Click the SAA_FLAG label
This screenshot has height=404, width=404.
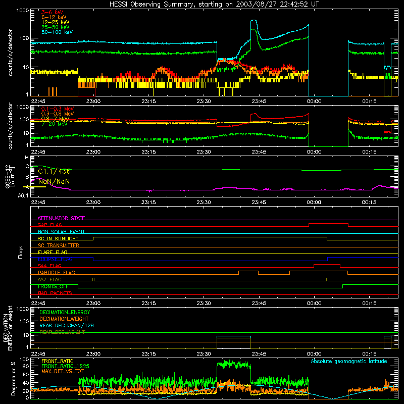click(x=49, y=266)
